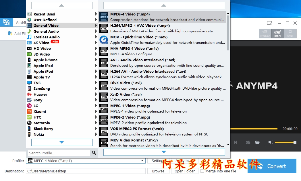
Task: Click the Open Folder button
Action: coord(185,171)
